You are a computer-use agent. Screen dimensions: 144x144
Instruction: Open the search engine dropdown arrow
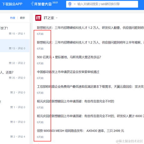[x=75, y=4]
